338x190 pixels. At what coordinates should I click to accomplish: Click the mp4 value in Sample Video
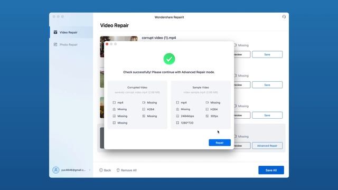(x=184, y=103)
